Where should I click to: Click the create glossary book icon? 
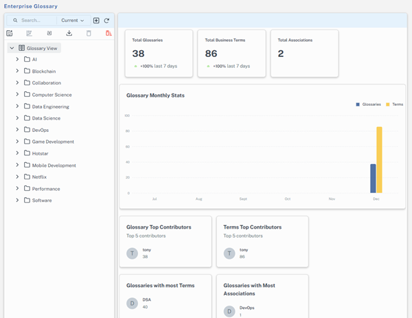click(10, 33)
